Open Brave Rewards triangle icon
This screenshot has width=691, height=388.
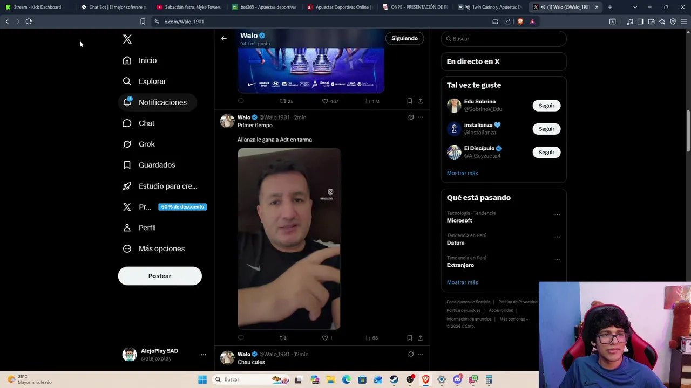coord(532,22)
